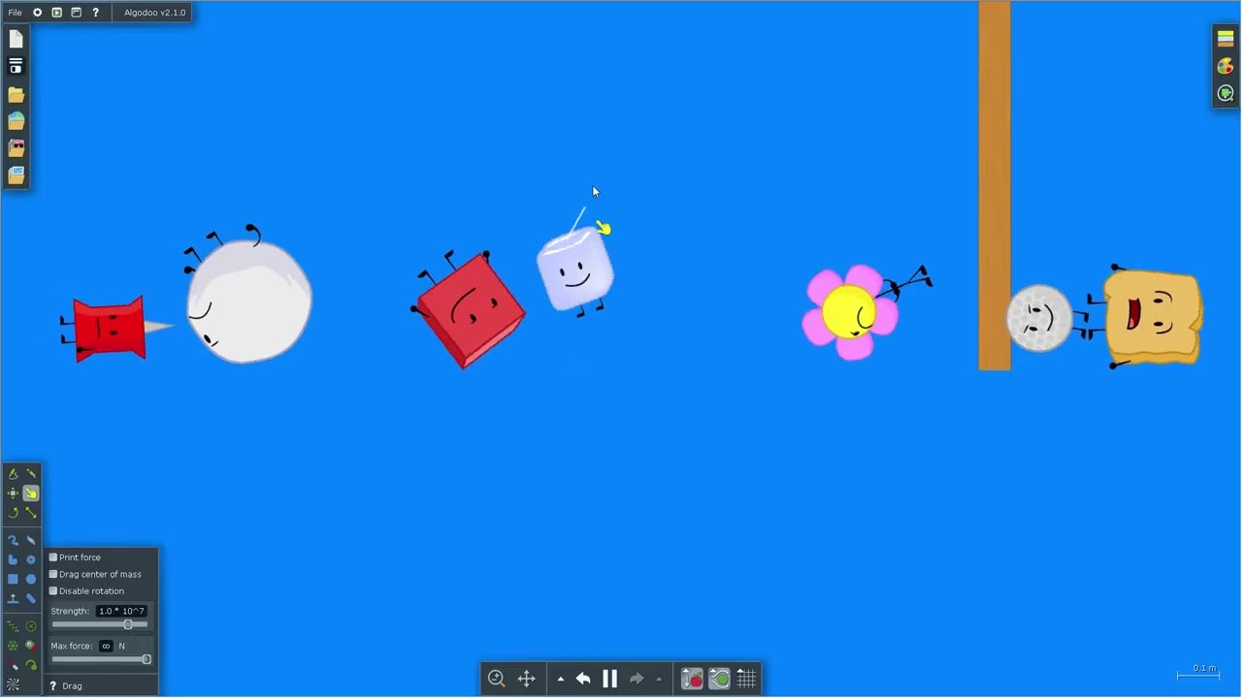The height and width of the screenshot is (698, 1242).
Task: Toggle gravity with the apple icon
Action: click(x=692, y=679)
